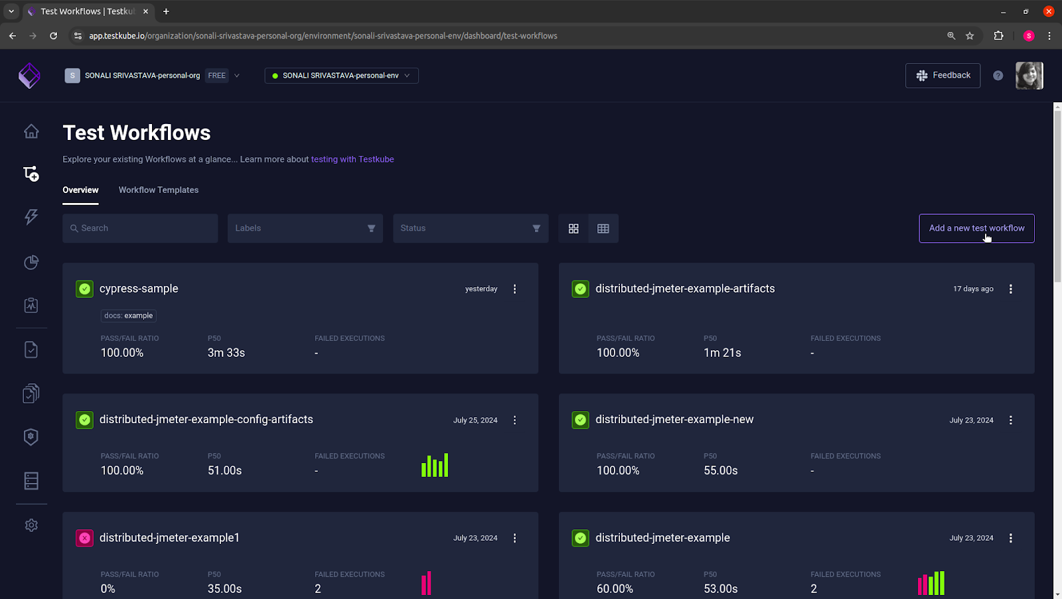The image size is (1062, 599).
Task: Click the help question mark icon
Action: tap(998, 76)
